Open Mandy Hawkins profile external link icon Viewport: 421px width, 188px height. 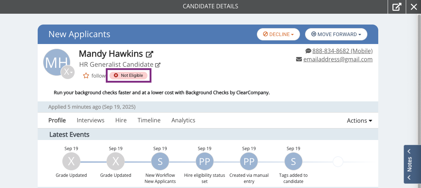pos(149,54)
